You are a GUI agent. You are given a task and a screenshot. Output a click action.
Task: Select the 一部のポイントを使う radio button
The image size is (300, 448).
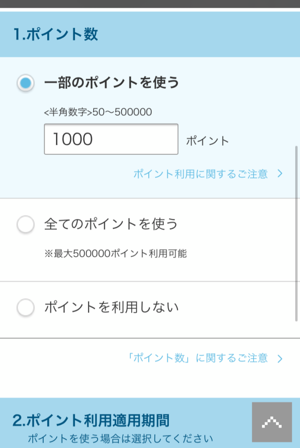click(25, 83)
